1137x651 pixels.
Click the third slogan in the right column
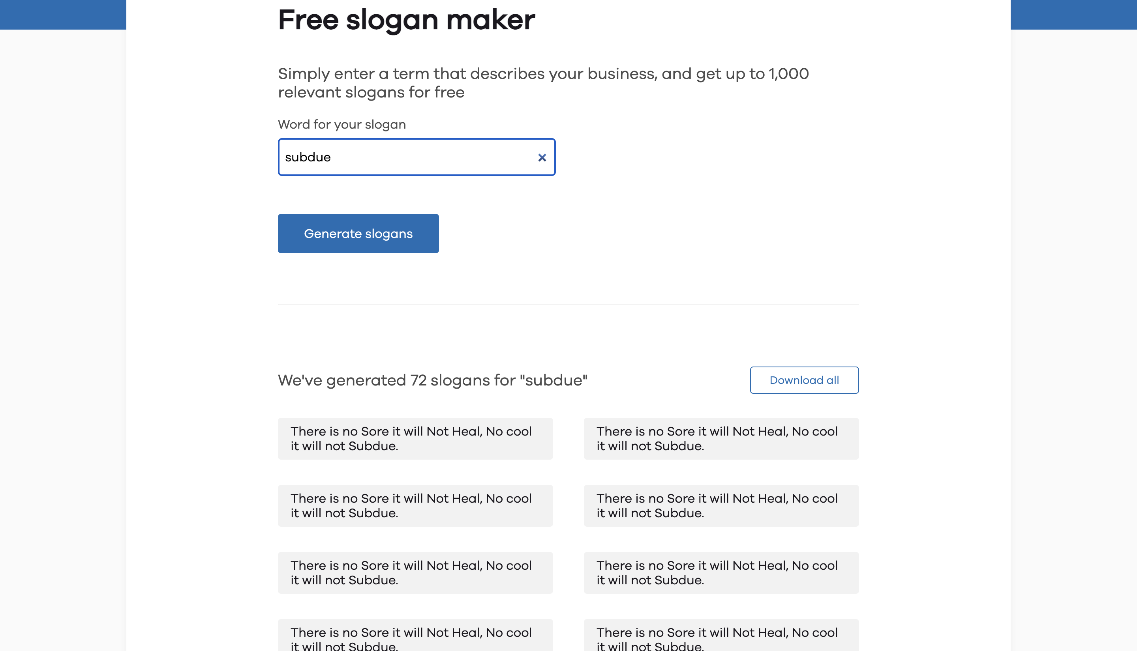721,572
